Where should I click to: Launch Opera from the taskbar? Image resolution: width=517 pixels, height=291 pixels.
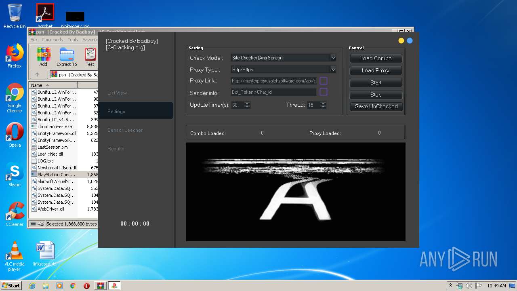click(86, 286)
